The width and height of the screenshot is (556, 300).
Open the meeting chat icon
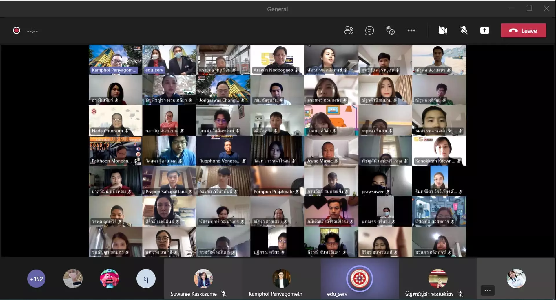click(369, 30)
